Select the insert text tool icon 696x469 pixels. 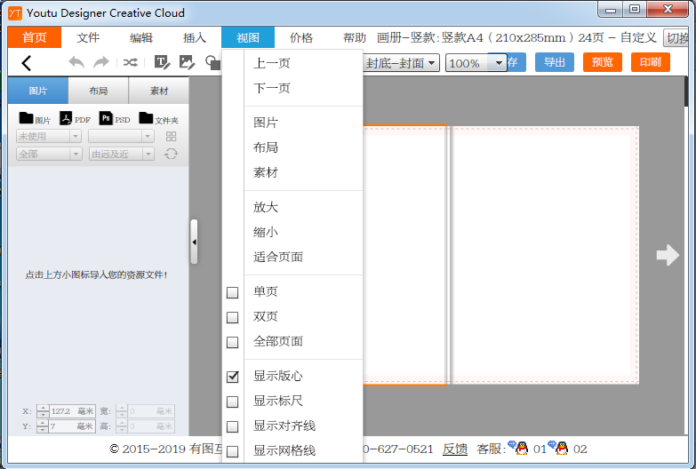[162, 62]
